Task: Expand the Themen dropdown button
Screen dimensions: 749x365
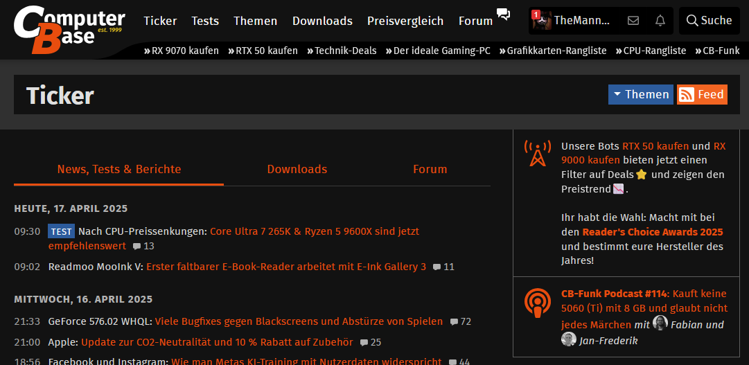Action: [641, 95]
